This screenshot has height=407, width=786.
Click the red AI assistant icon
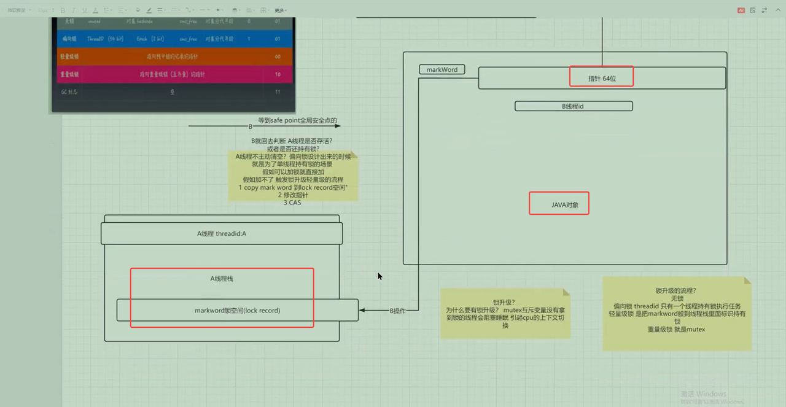[x=741, y=10]
